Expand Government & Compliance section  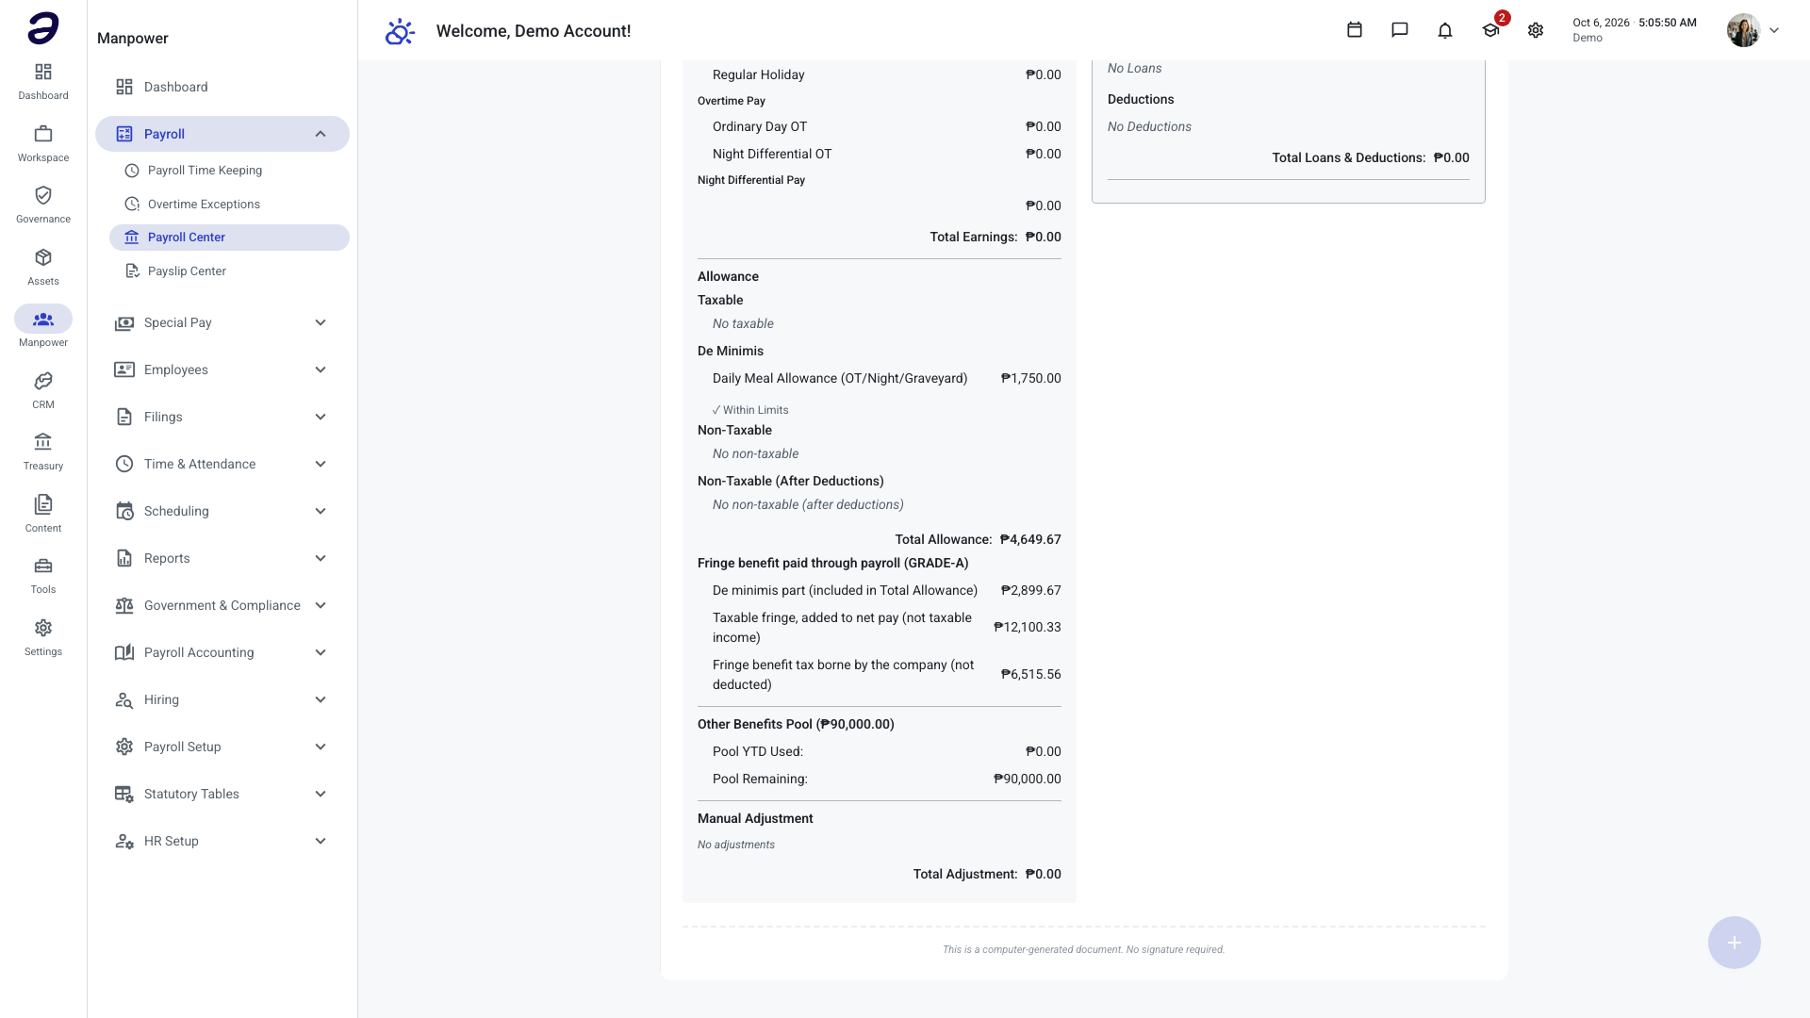tap(222, 605)
